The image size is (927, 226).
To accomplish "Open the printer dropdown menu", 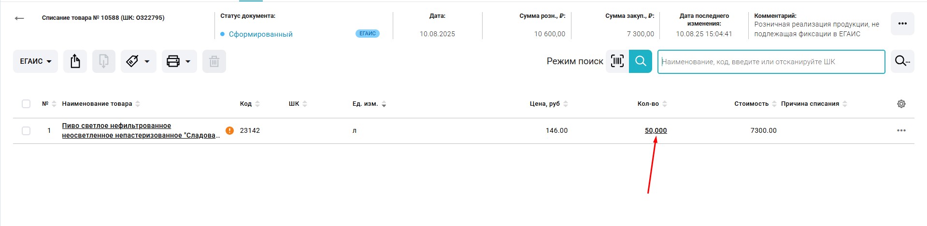I will tap(179, 61).
